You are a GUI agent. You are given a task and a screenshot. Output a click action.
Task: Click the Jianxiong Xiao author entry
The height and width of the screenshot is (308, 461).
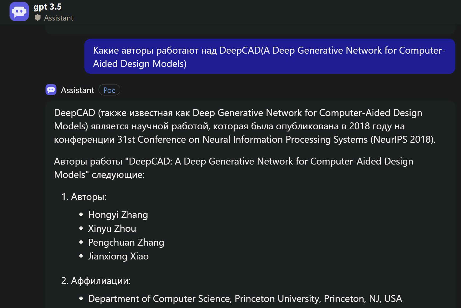[x=118, y=256]
